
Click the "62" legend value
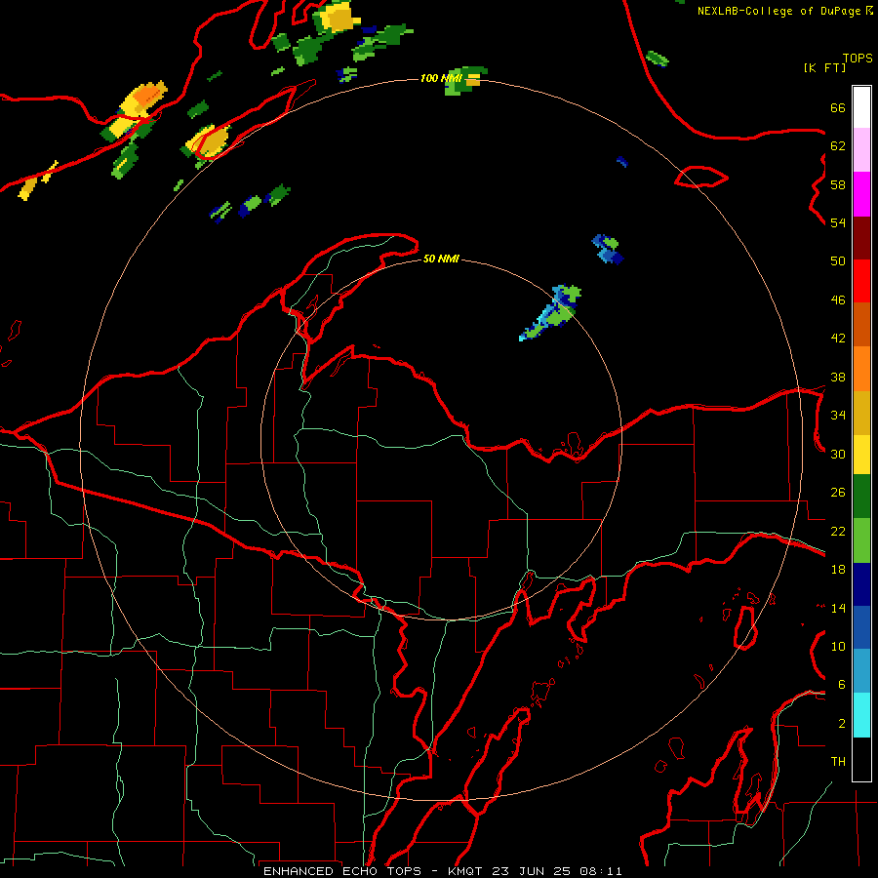pos(838,146)
